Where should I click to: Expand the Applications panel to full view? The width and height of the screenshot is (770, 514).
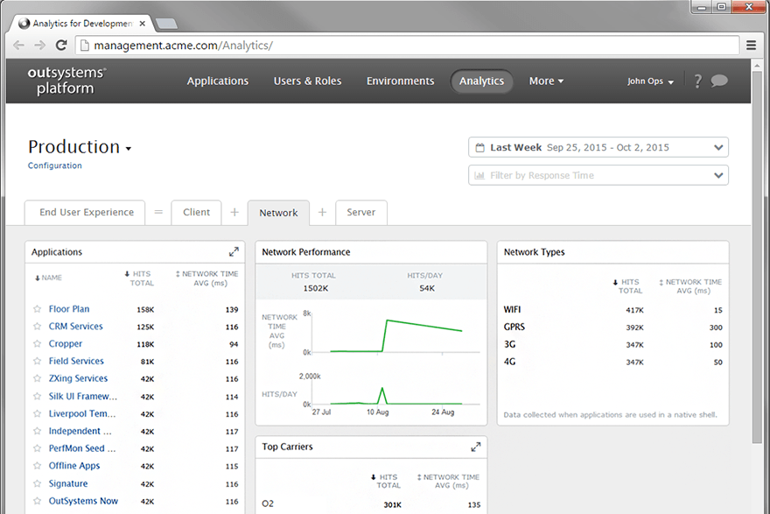coord(234,252)
